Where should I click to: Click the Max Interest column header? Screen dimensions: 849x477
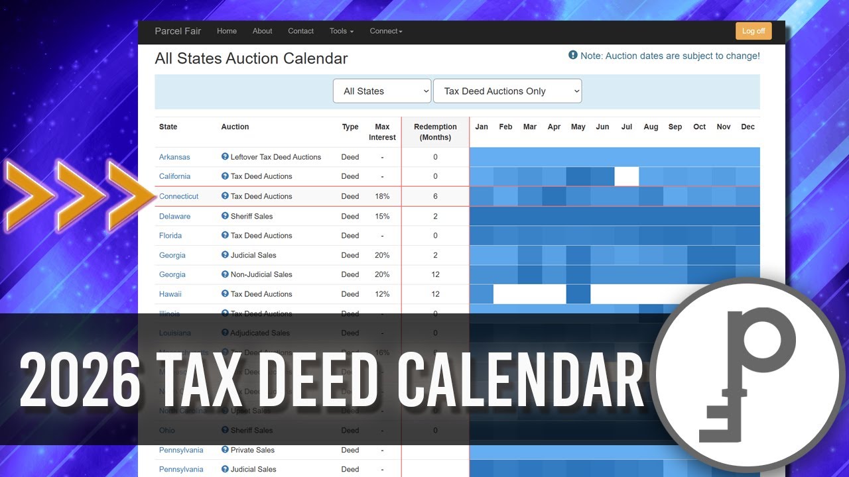tap(382, 132)
